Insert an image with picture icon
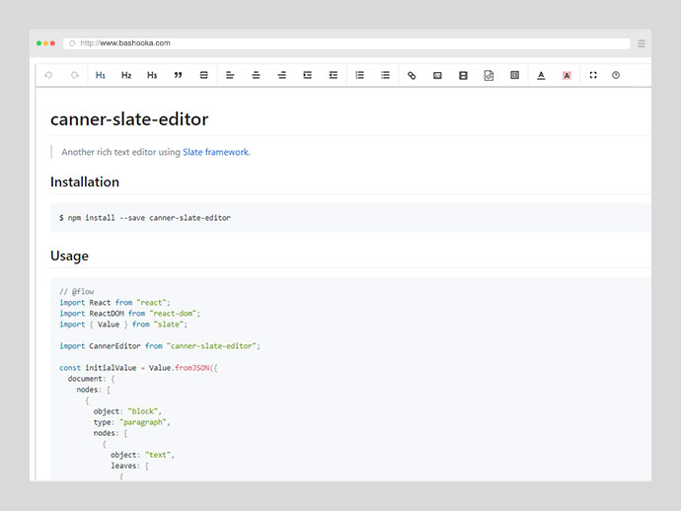This screenshot has width=681, height=511. (x=437, y=76)
